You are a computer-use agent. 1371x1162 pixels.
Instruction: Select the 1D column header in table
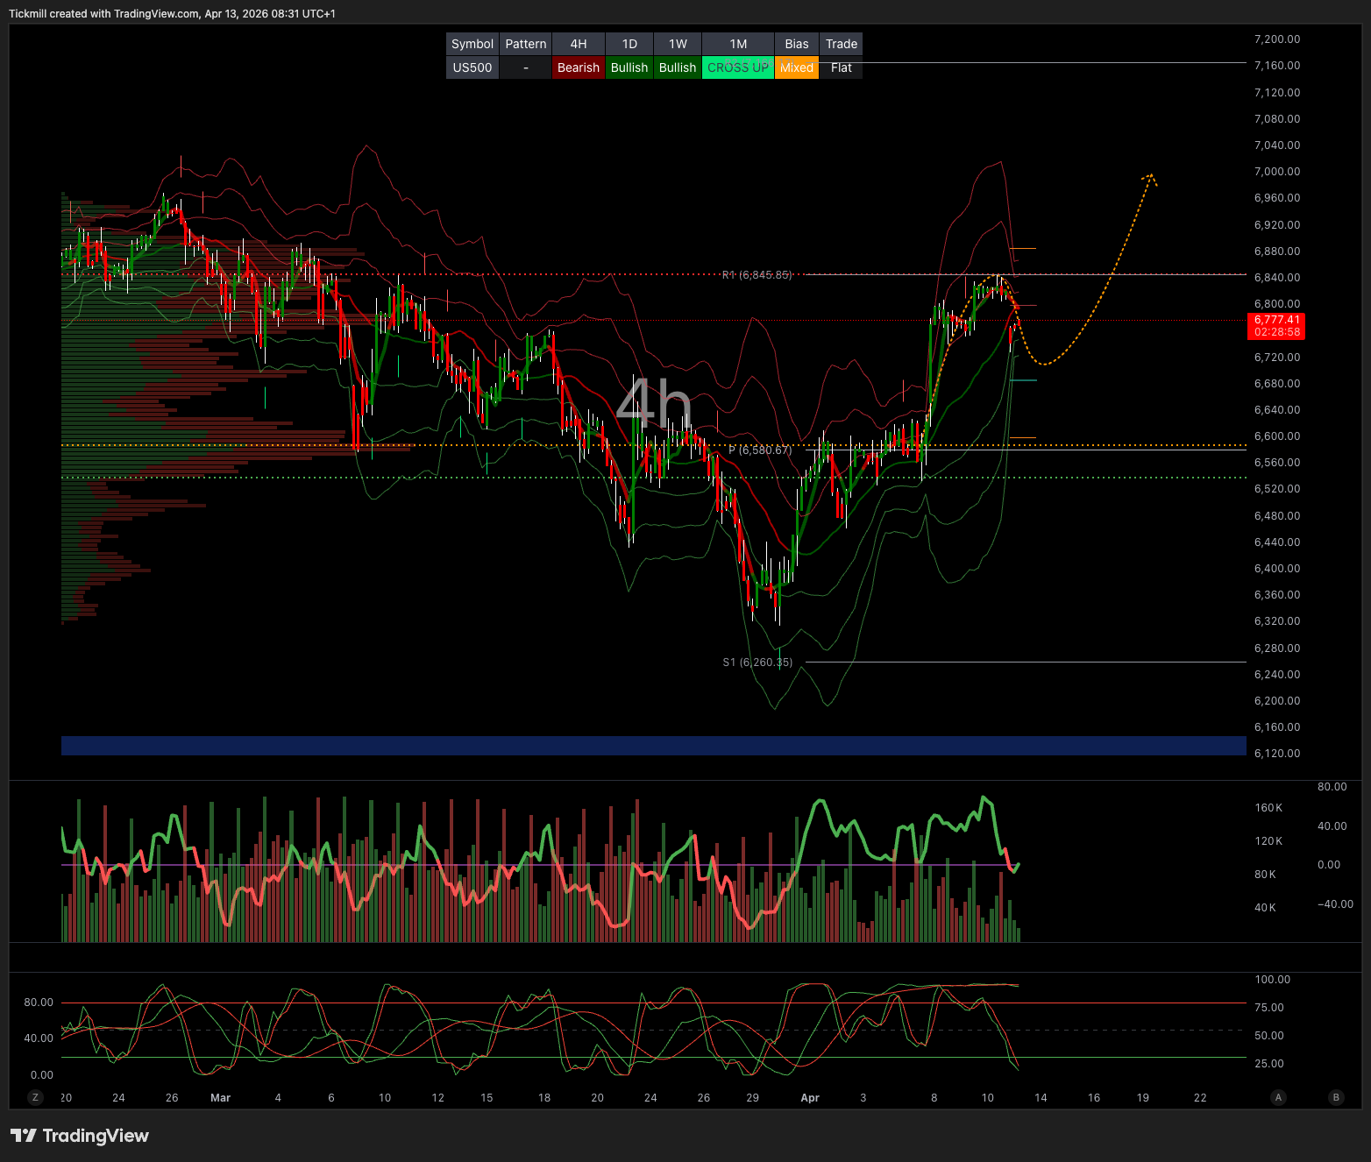coord(629,44)
